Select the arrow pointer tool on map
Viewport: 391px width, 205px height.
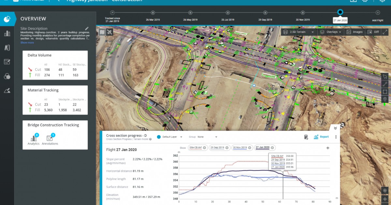point(385,77)
